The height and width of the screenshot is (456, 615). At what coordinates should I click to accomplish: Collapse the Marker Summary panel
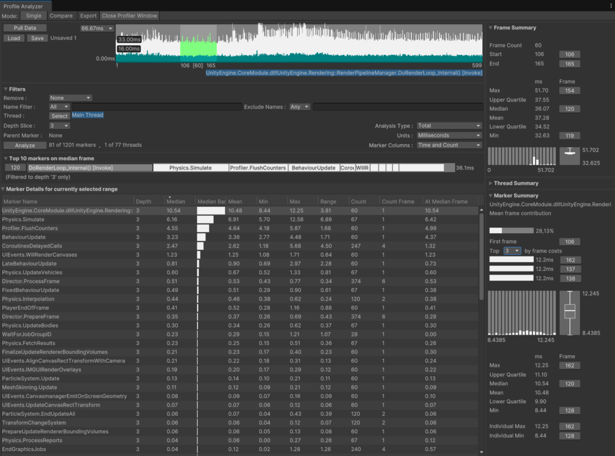point(490,195)
